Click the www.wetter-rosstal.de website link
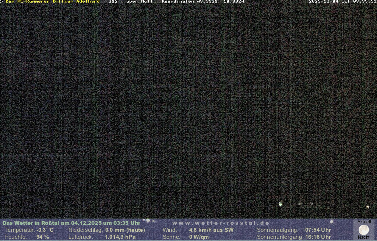Image resolution: width=377 pixels, height=241 pixels. click(221, 223)
